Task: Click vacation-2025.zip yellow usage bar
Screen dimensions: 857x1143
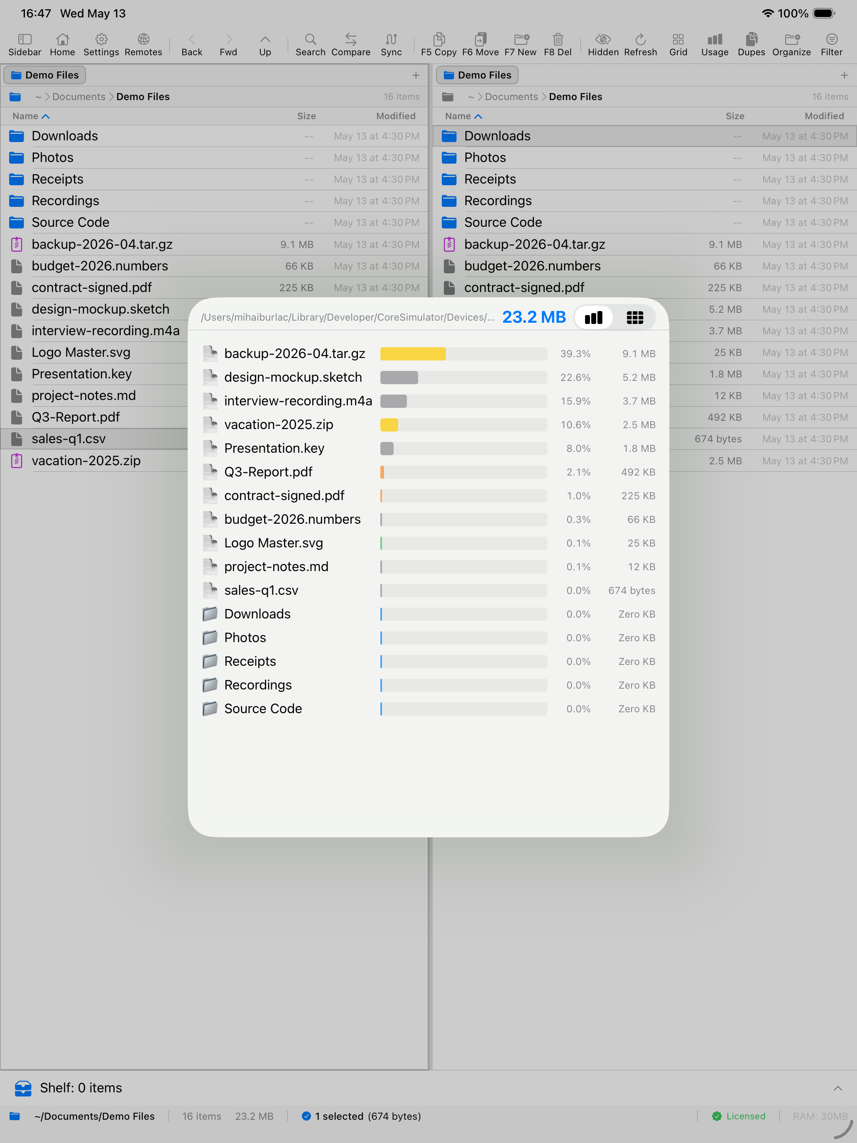Action: pyautogui.click(x=389, y=425)
